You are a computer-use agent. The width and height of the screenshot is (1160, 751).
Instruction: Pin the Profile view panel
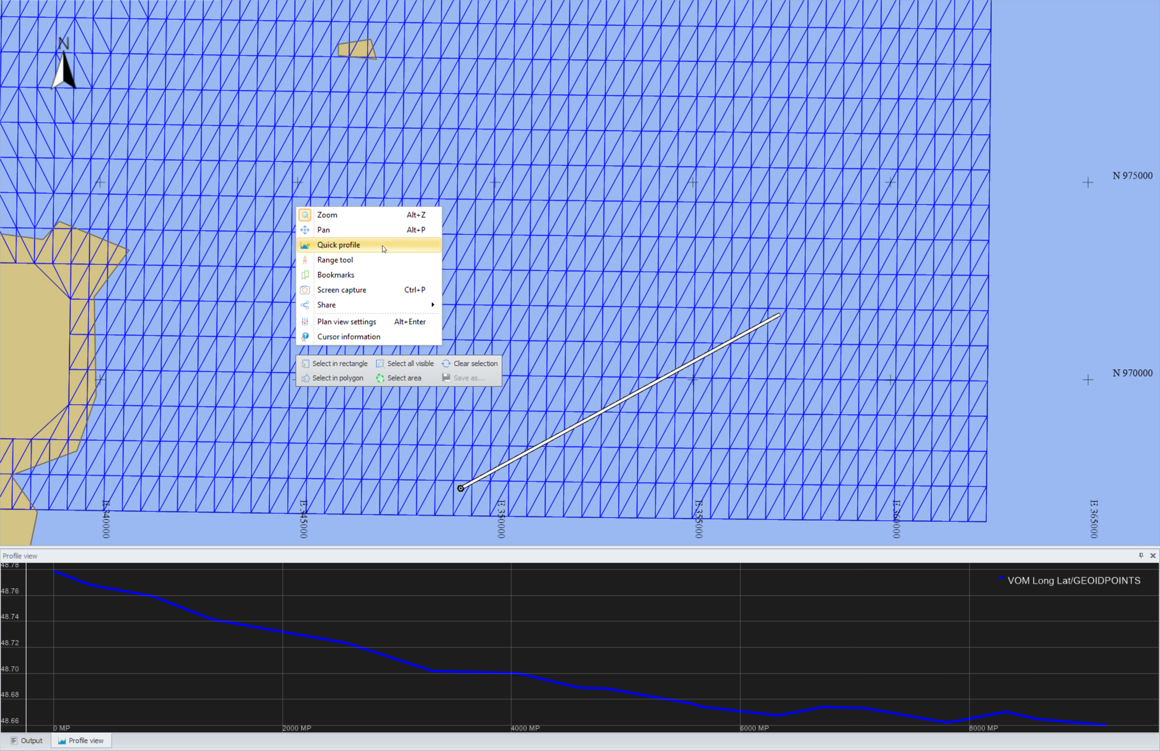[x=1141, y=556]
